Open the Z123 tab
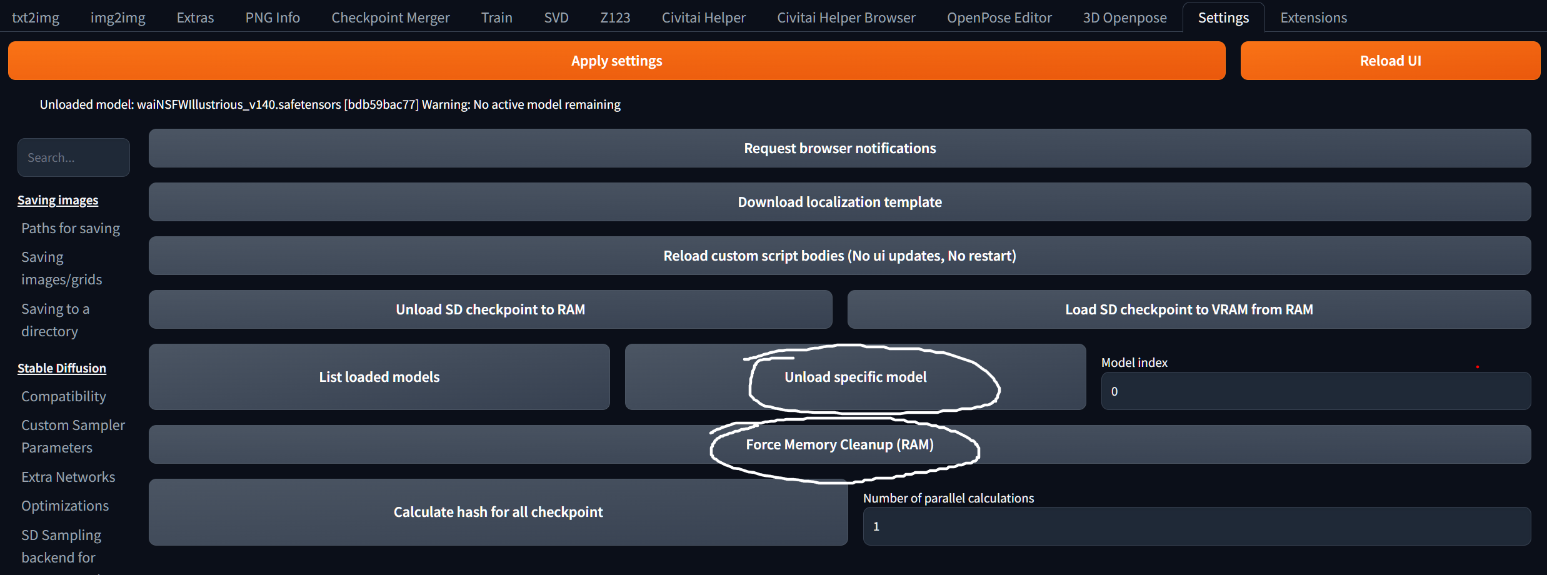Screen dimensions: 1547x575 click(x=615, y=17)
